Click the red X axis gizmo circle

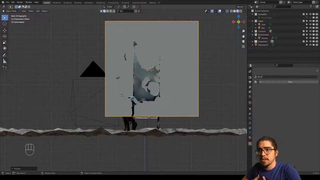tap(233, 22)
